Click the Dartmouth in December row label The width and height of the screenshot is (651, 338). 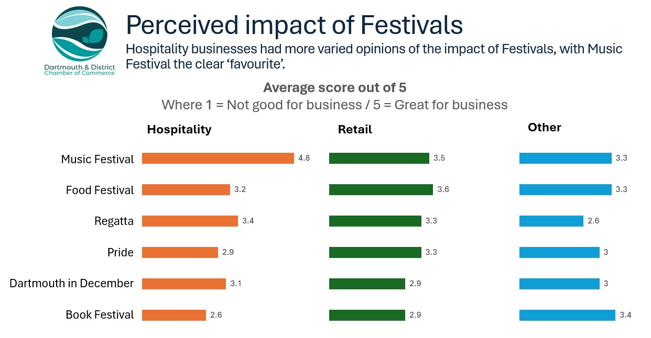[71, 283]
